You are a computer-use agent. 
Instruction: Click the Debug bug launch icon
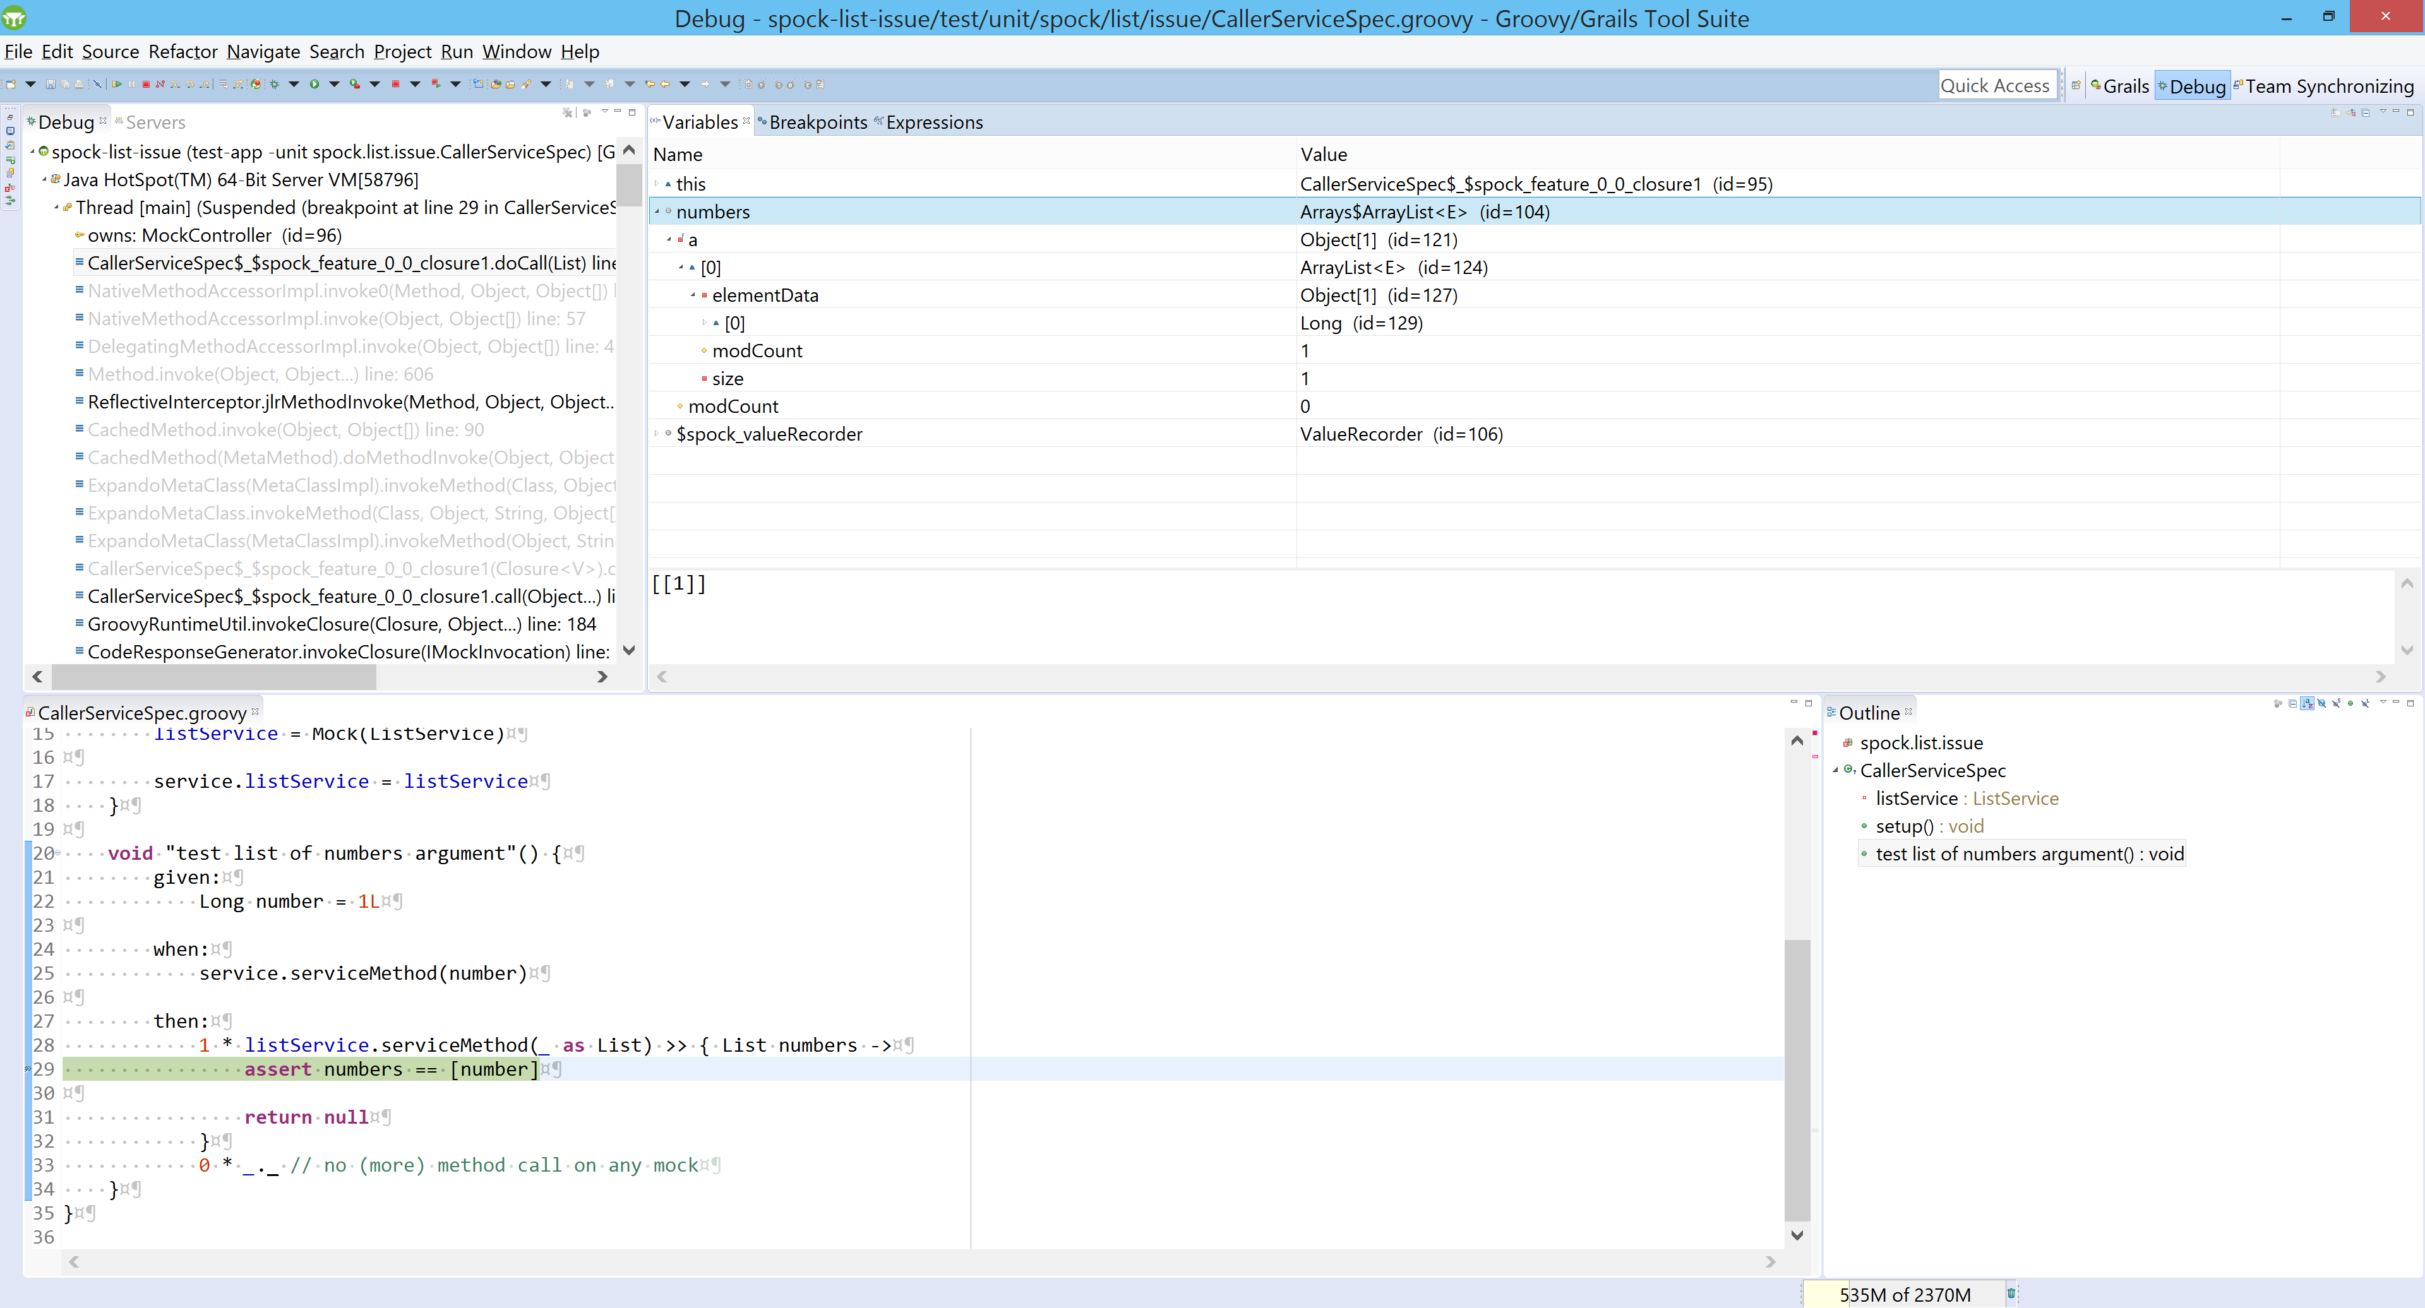tap(274, 85)
